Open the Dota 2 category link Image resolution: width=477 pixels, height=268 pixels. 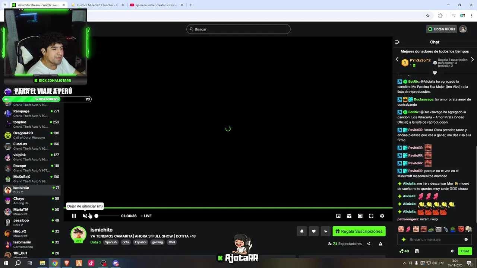(x=96, y=242)
